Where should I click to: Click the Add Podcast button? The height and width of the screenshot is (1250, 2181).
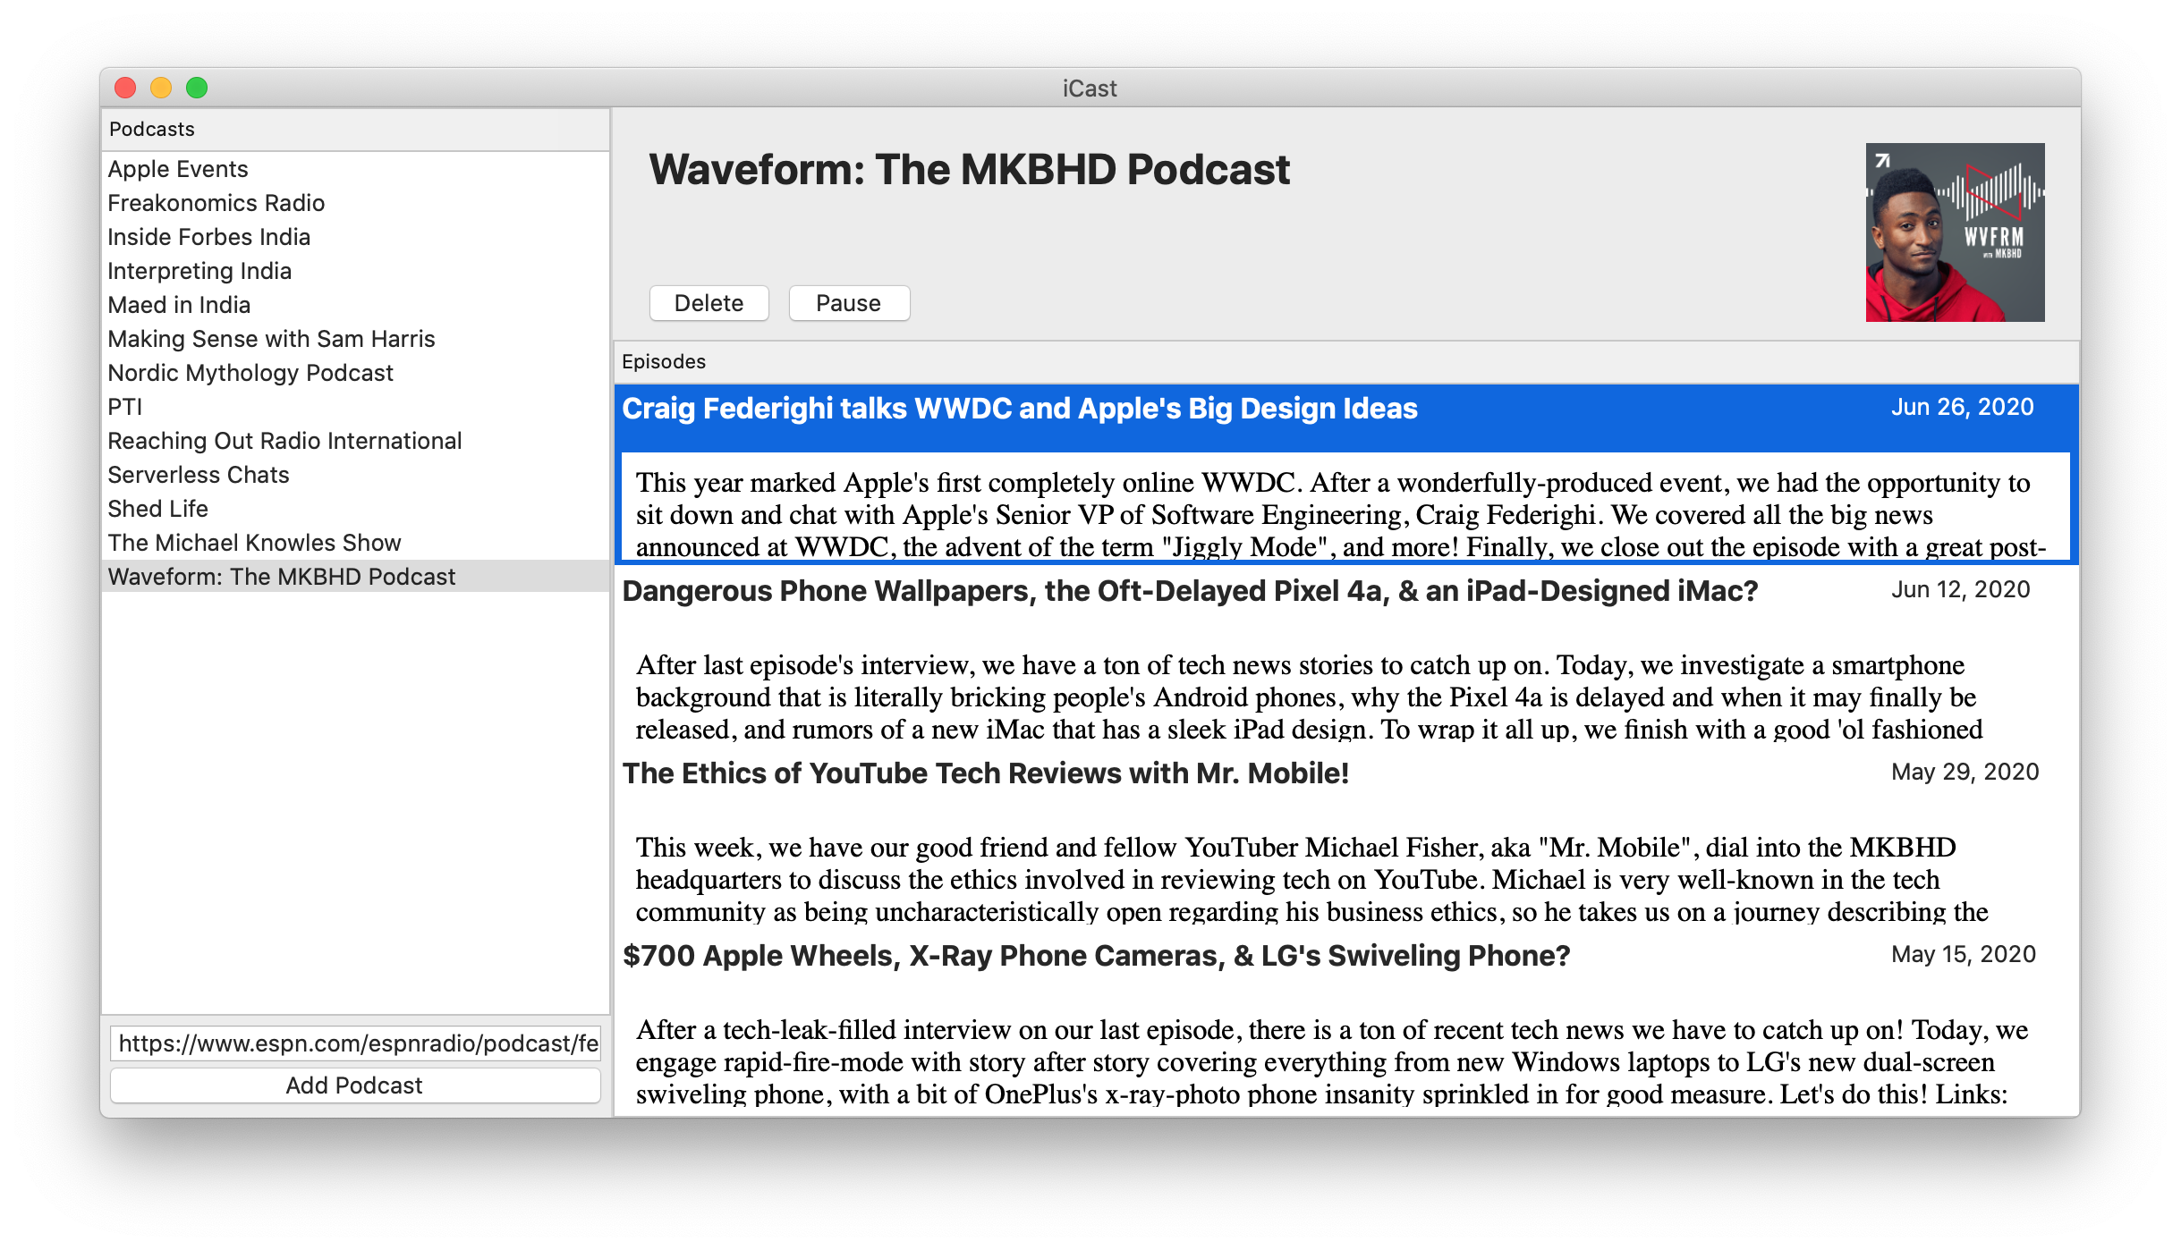tap(355, 1085)
